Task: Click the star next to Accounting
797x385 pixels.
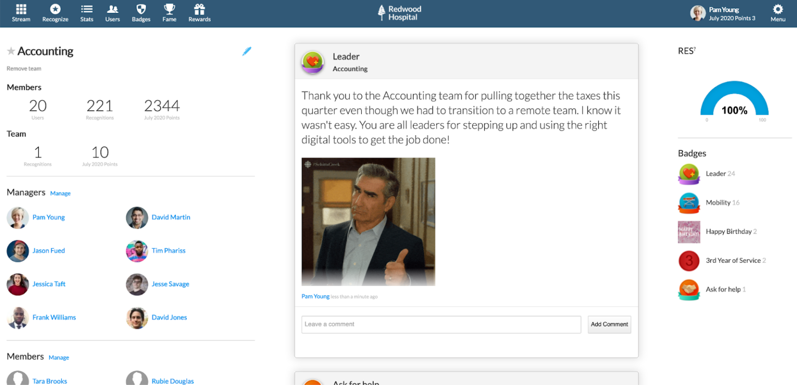Action: pos(10,51)
